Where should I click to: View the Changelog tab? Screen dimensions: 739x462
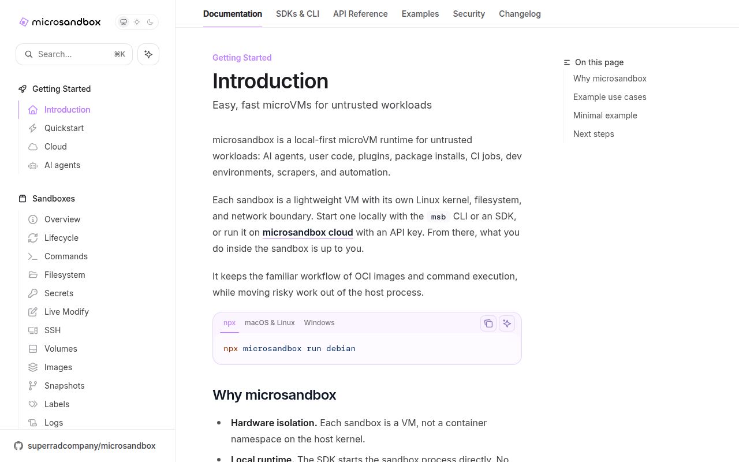point(520,14)
